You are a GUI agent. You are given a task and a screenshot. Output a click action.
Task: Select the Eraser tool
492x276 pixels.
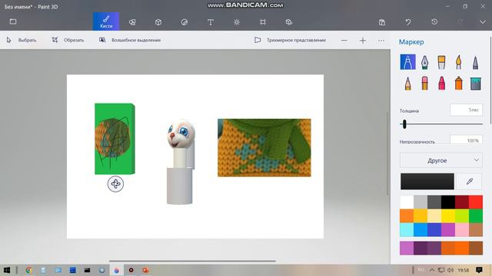[x=424, y=84]
